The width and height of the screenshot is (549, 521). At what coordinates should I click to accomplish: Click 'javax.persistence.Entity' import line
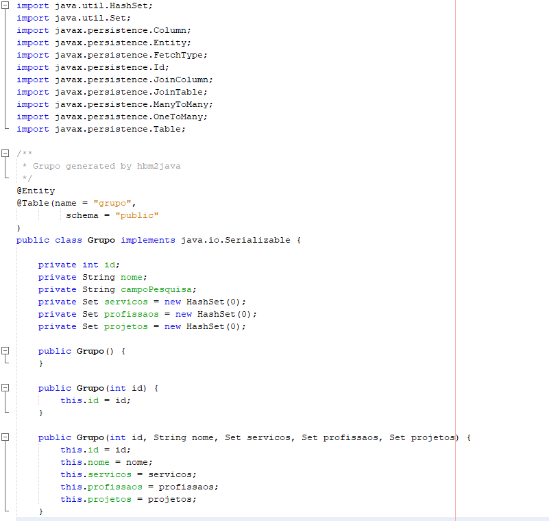click(x=103, y=43)
